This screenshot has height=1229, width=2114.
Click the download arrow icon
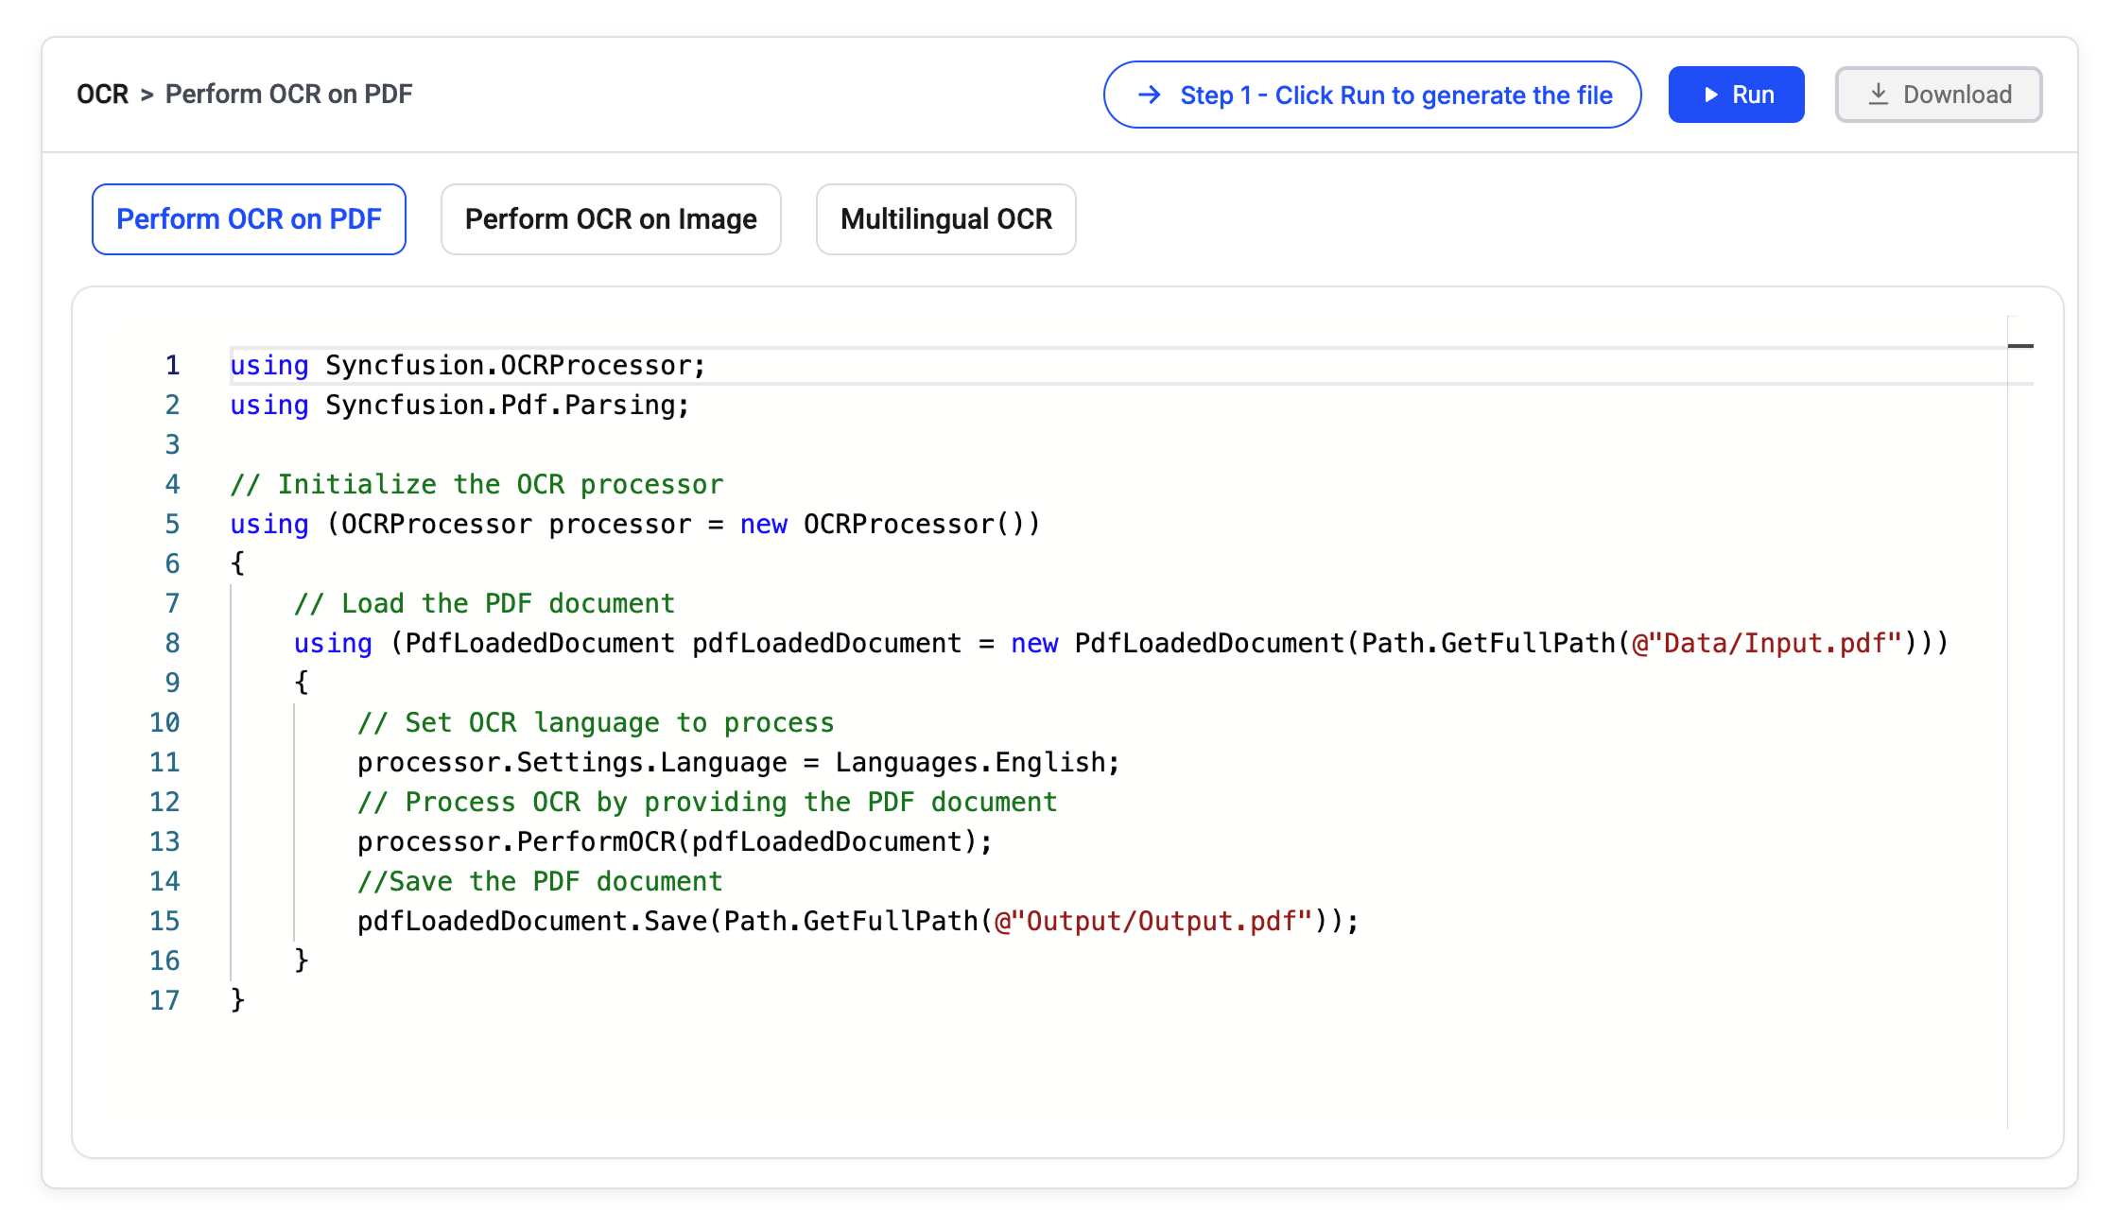1879,95
